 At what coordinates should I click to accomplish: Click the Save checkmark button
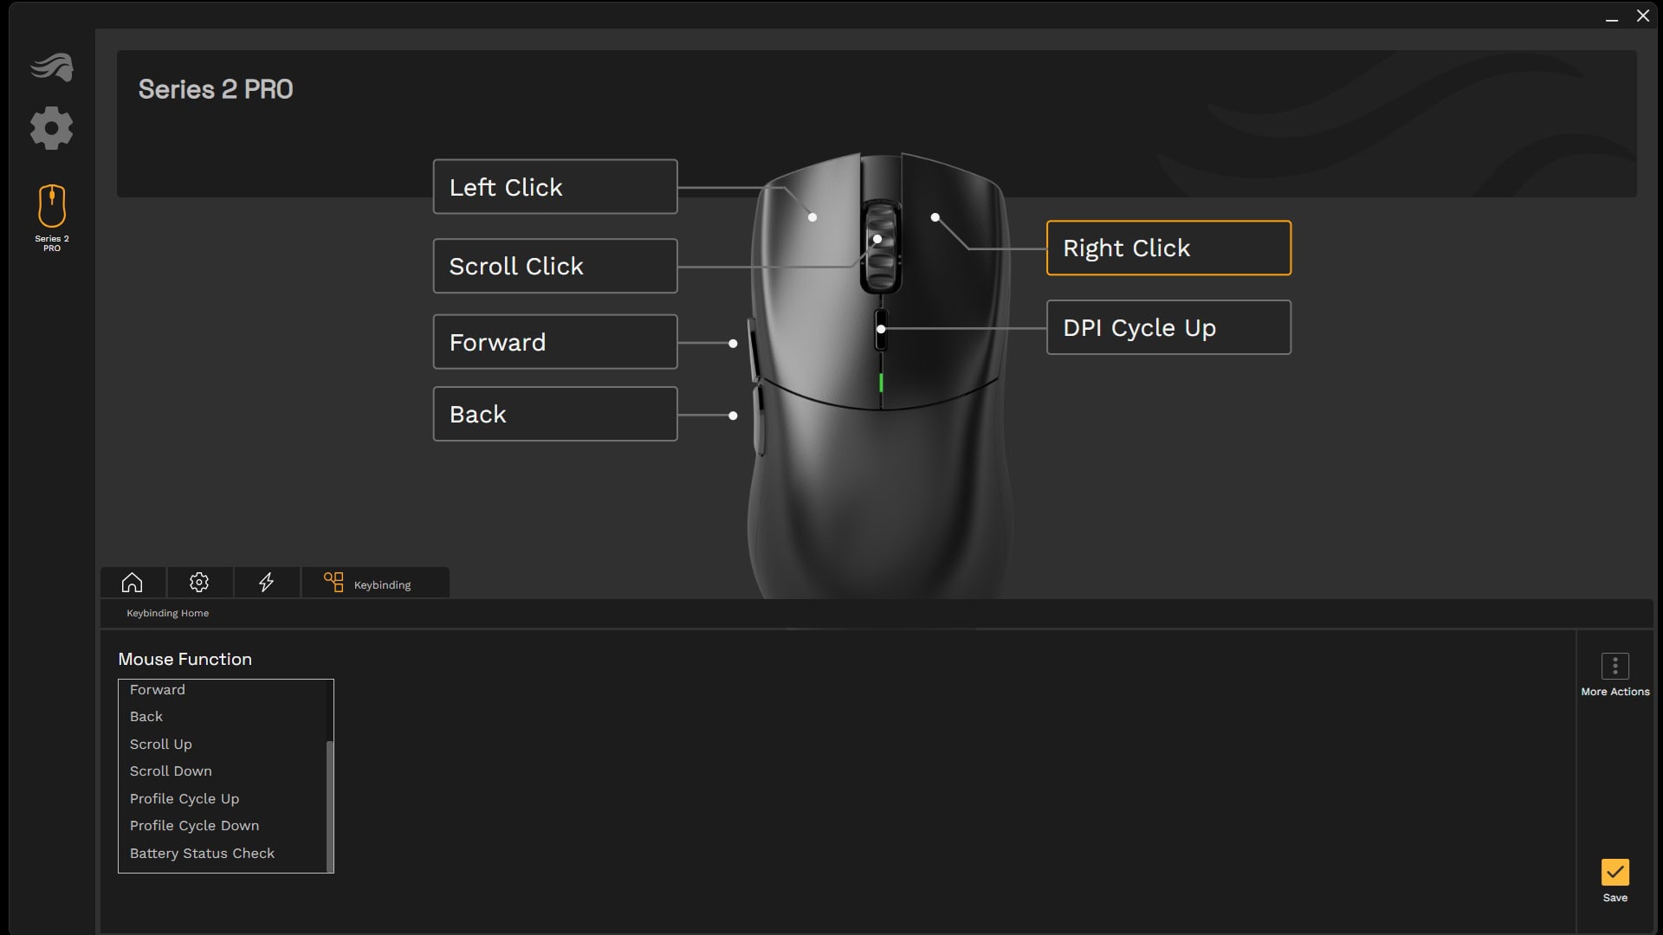[x=1615, y=871]
